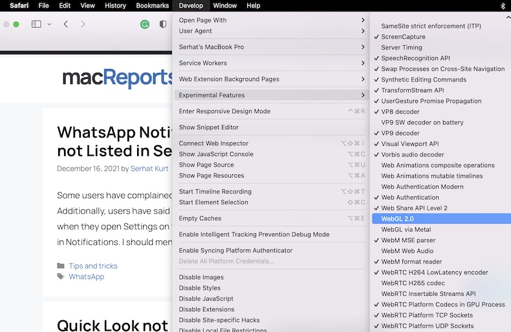Open the Help menu
Viewport: 511px width, 332px height.
pos(253,6)
